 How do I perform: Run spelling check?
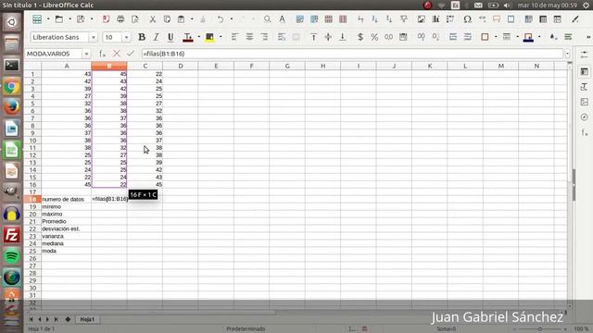282,18
